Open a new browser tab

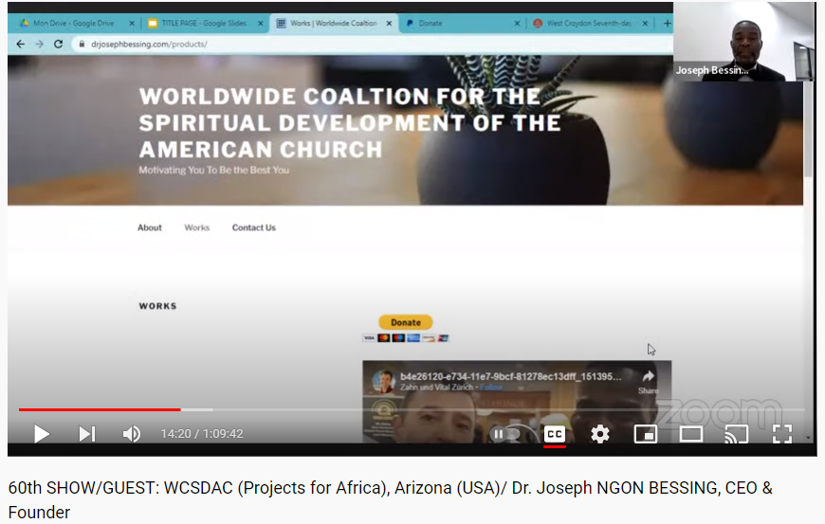[x=667, y=23]
